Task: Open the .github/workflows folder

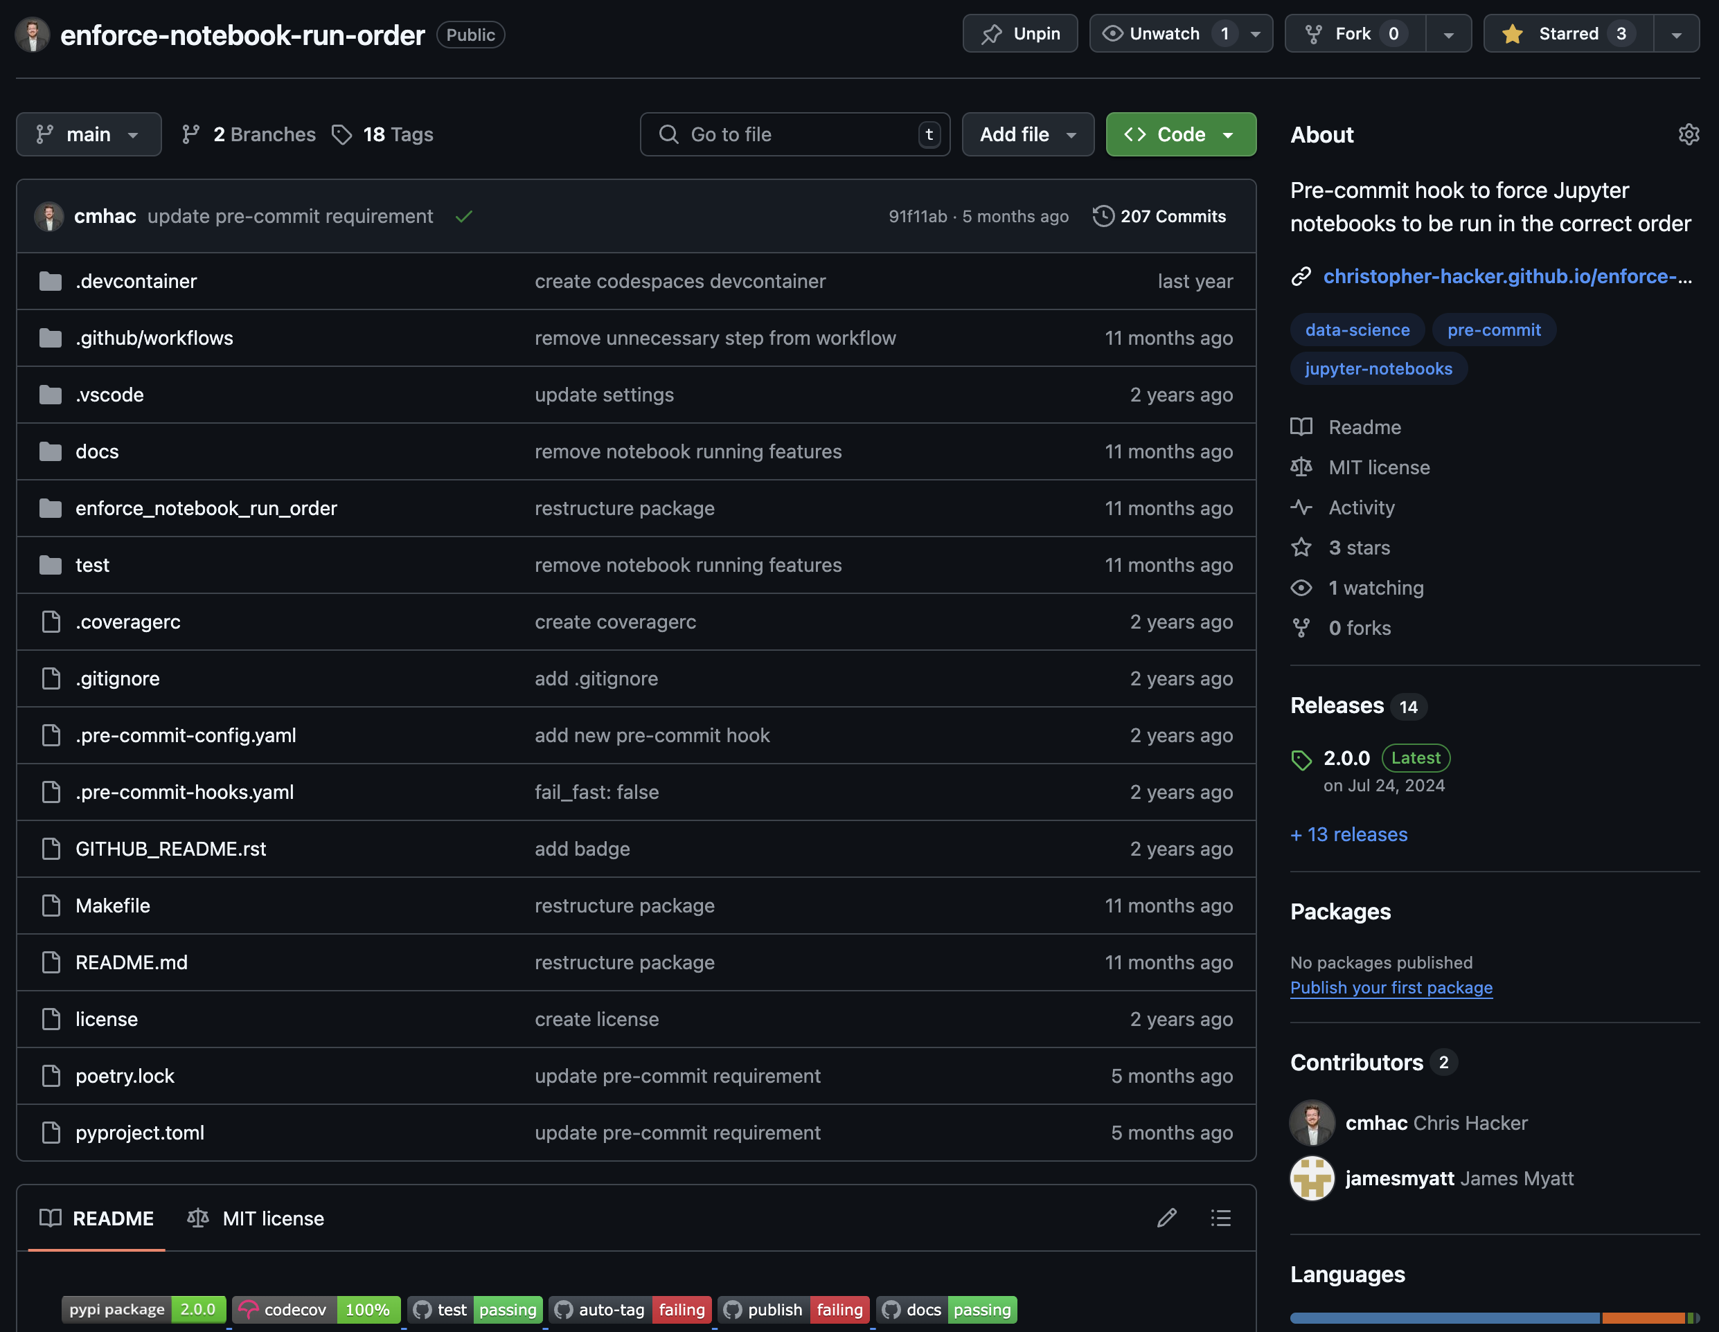Action: [x=154, y=338]
